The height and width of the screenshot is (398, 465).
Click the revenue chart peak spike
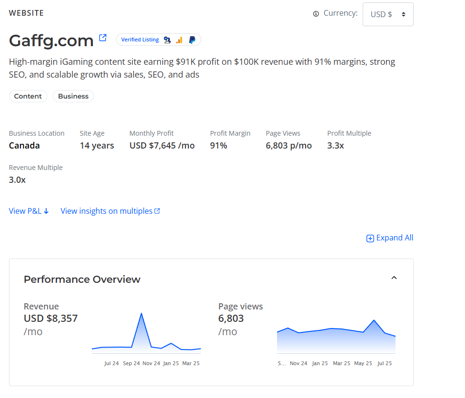pyautogui.click(x=141, y=314)
